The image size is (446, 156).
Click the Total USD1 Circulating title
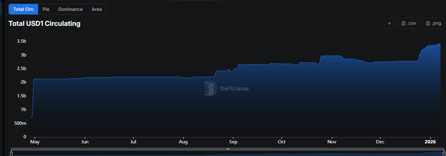(x=44, y=23)
